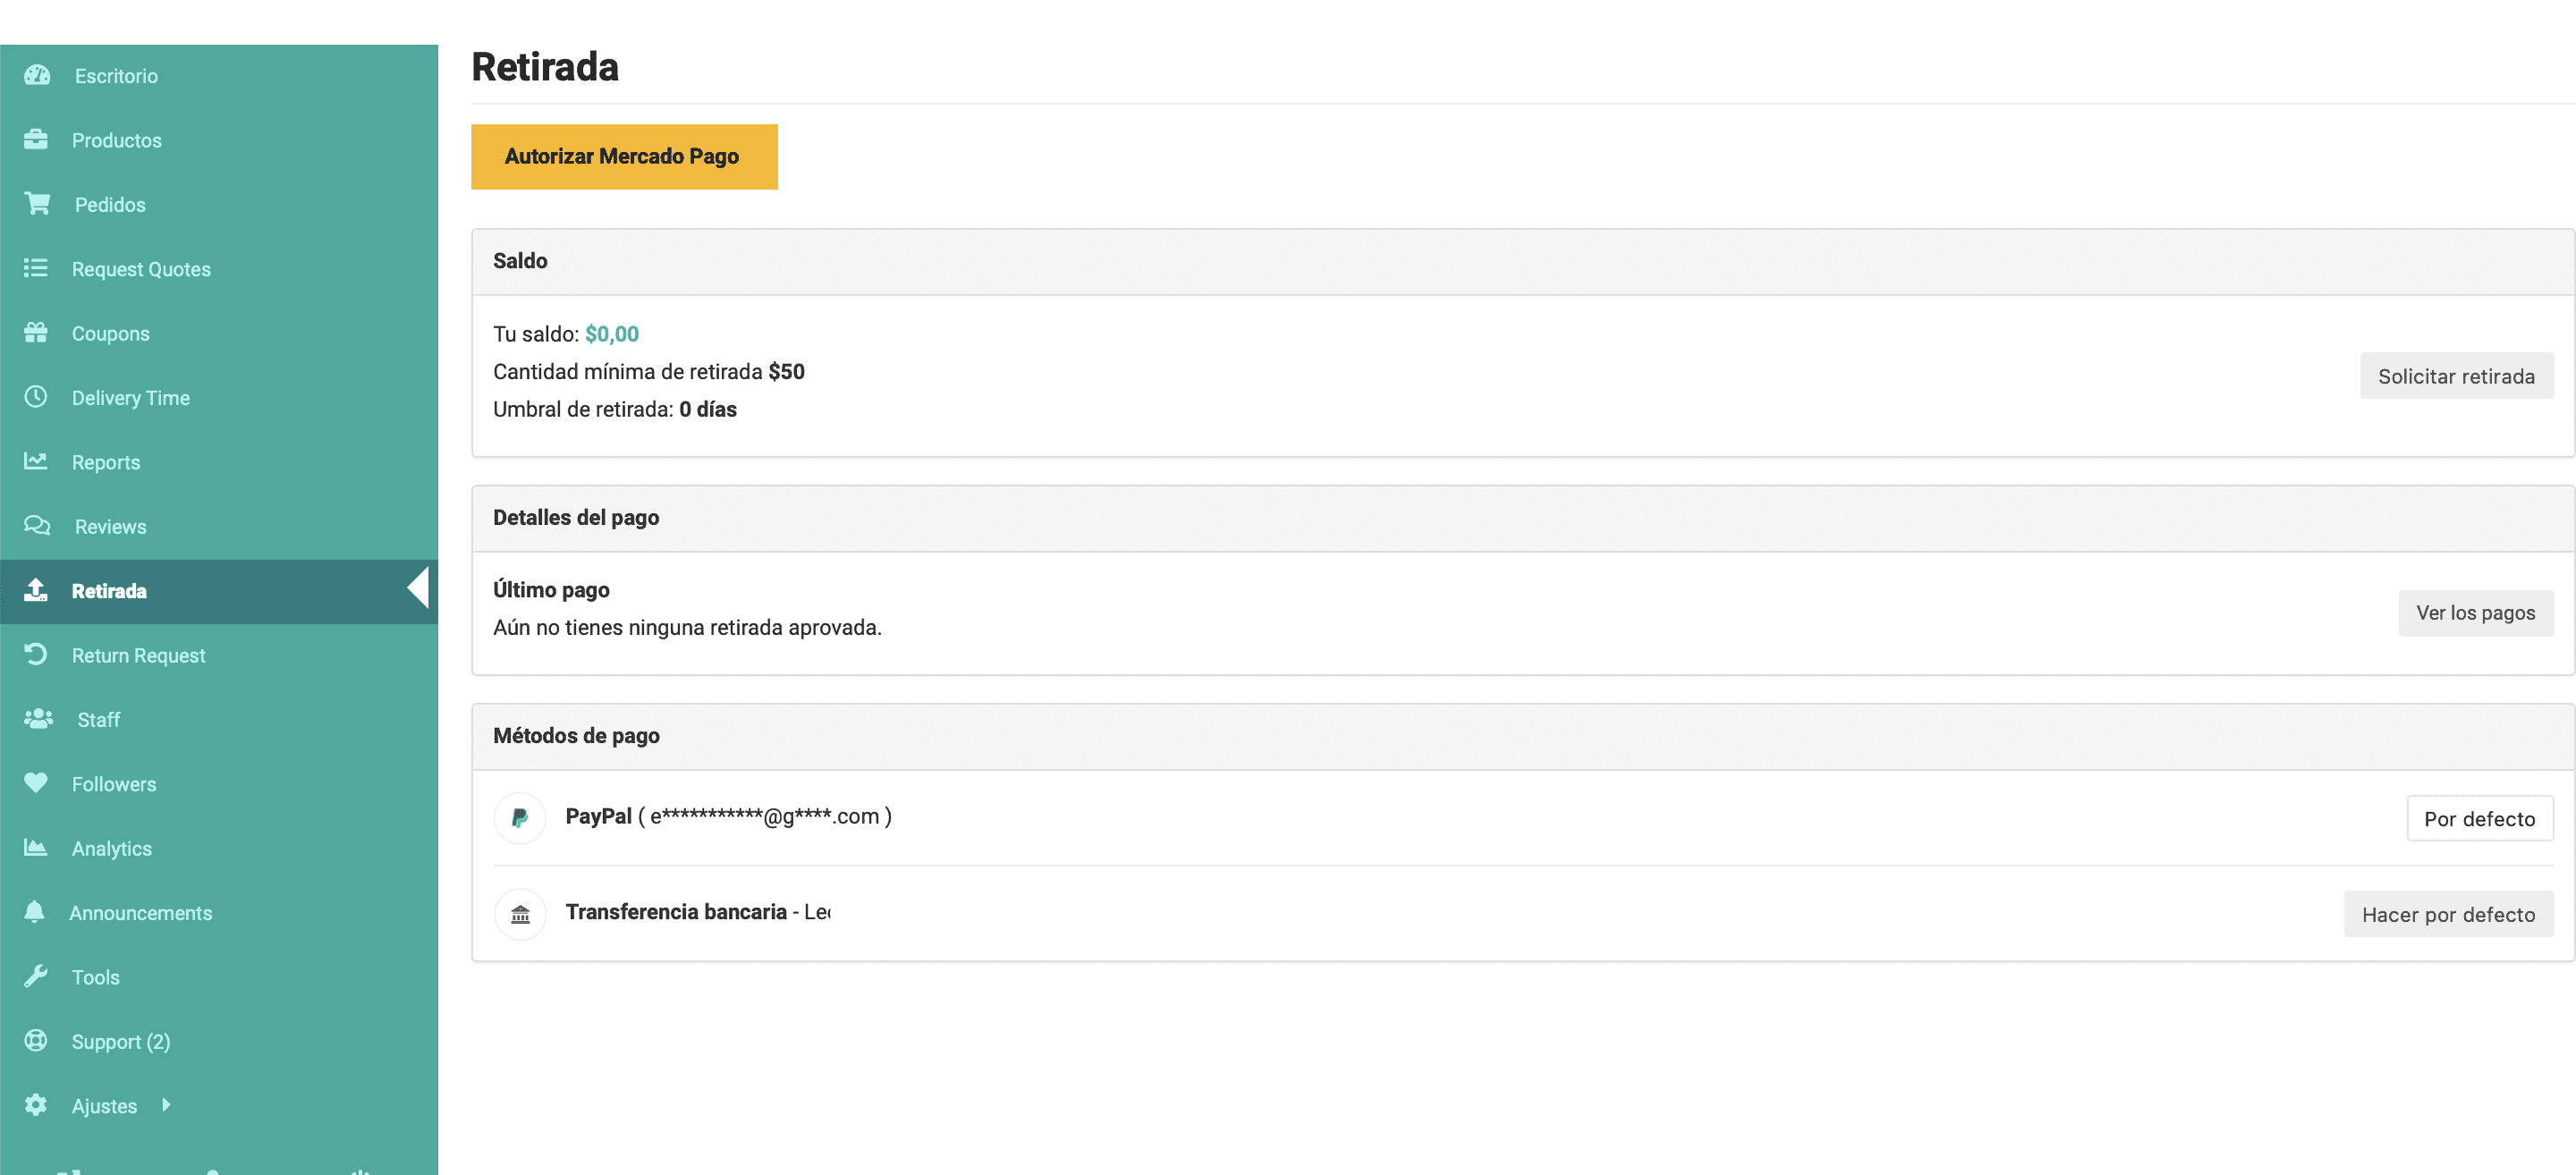Click the $0,00 balance amount
Screen dimensions: 2576x1175
(x=611, y=334)
